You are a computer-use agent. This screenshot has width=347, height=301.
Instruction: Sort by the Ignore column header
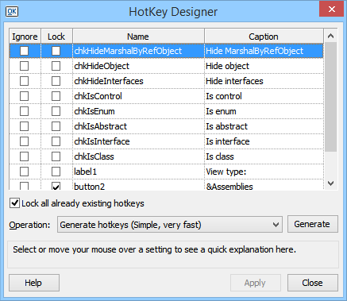25,37
